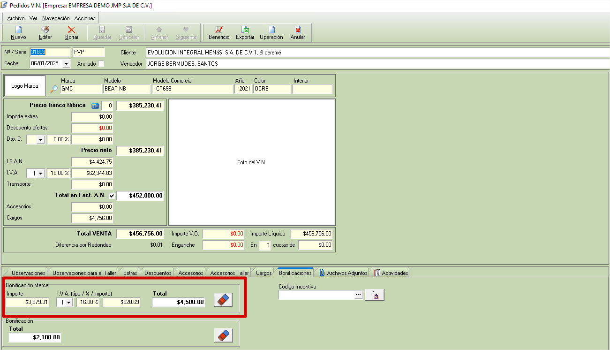Open I.V.A. tipo dropdown in Bonificación Marca

(x=69, y=303)
